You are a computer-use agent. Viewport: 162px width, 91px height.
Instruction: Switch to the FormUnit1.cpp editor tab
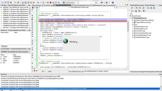click(47, 5)
